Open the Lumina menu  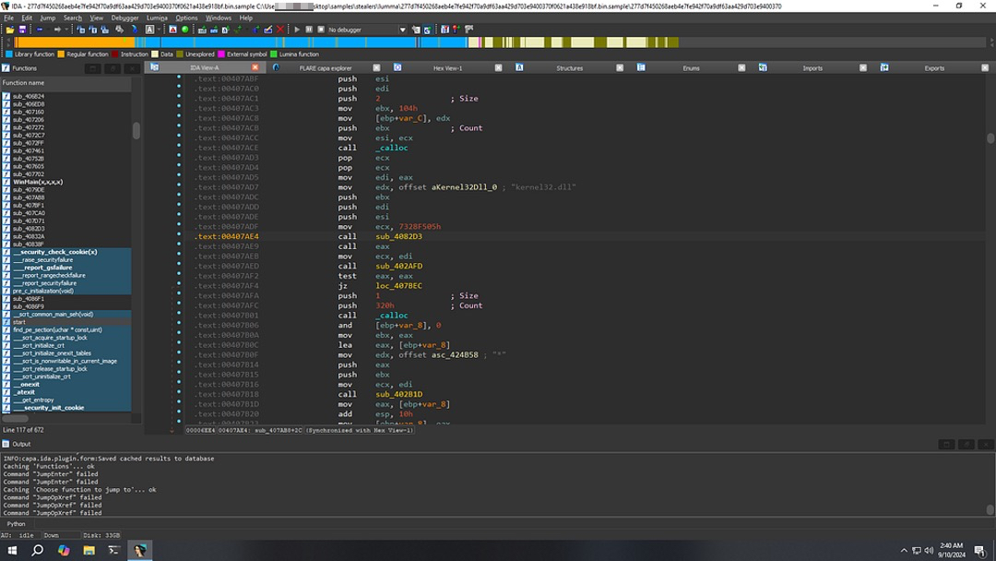pos(157,18)
